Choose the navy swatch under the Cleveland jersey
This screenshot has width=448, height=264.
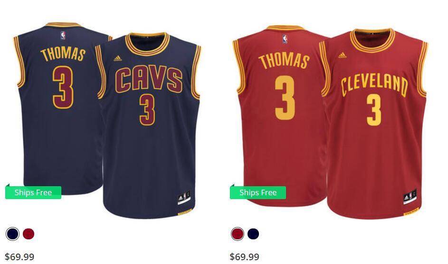[x=253, y=234]
